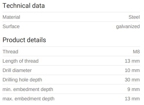
Task: Click the 30 mm drilling depth value
Action: click(x=132, y=80)
